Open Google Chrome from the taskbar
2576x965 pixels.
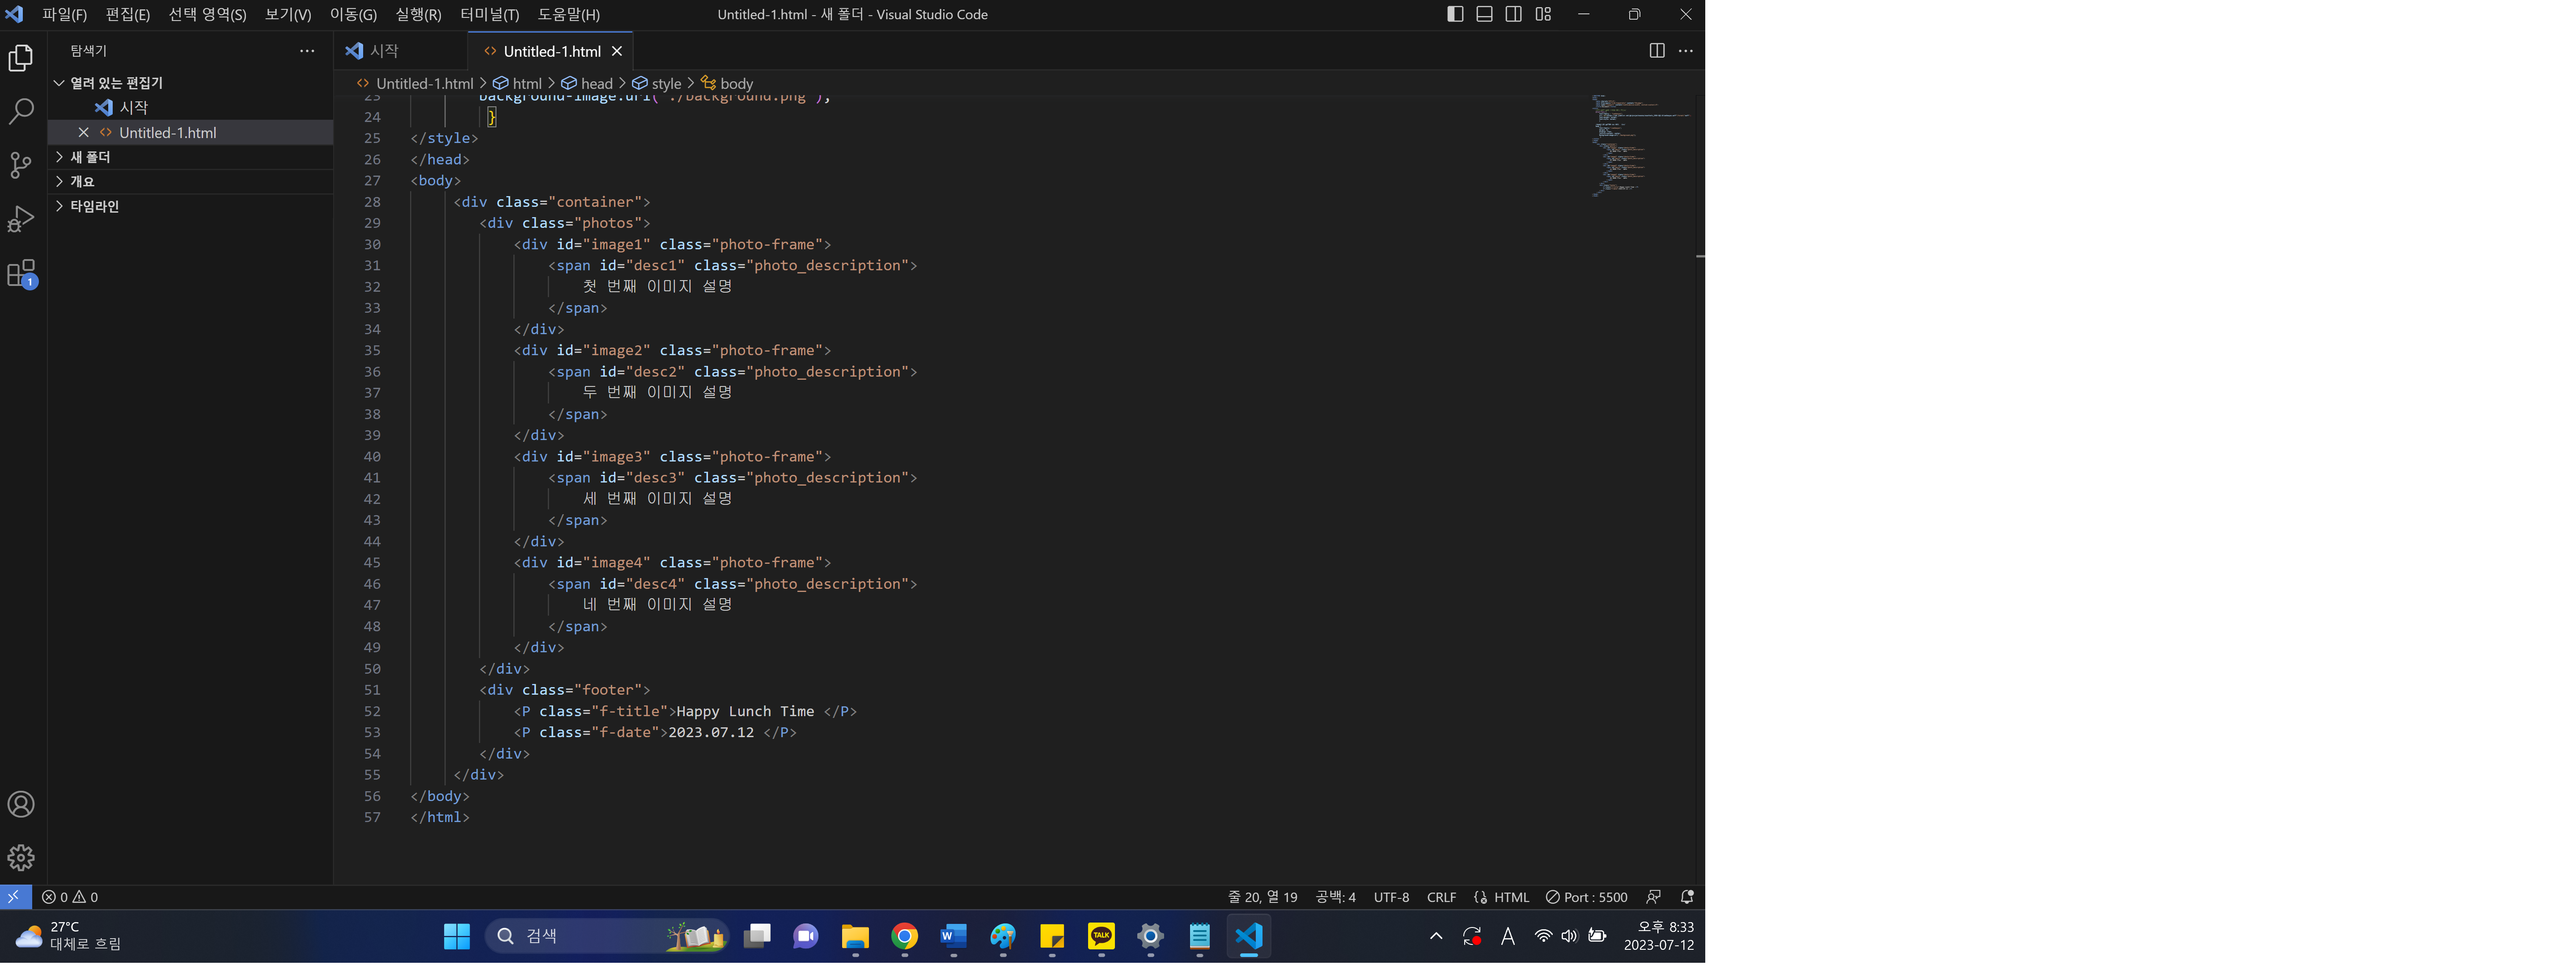(x=904, y=936)
